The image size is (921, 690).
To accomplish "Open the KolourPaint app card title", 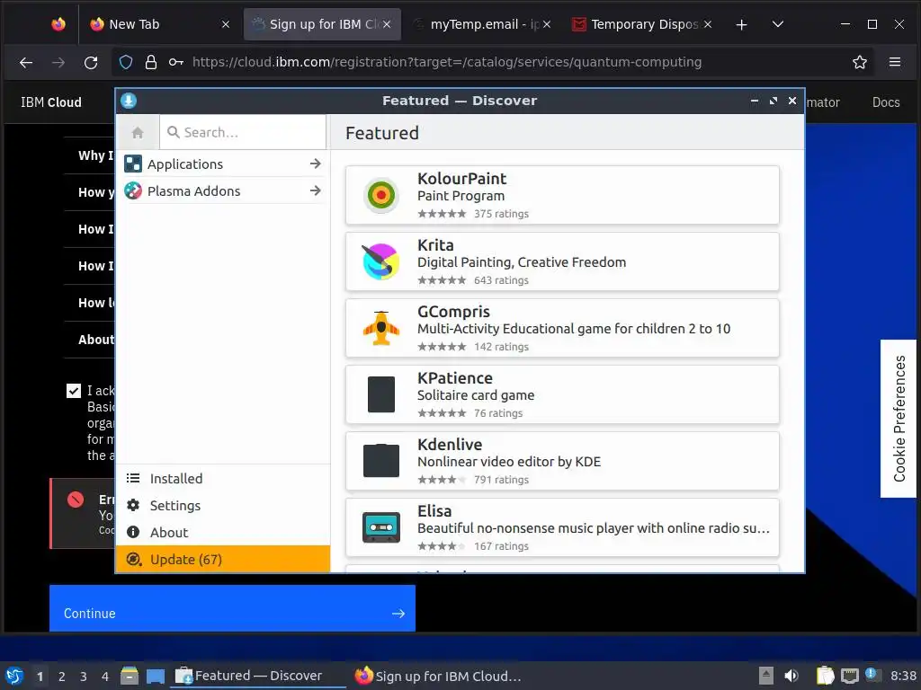I will 461,179.
